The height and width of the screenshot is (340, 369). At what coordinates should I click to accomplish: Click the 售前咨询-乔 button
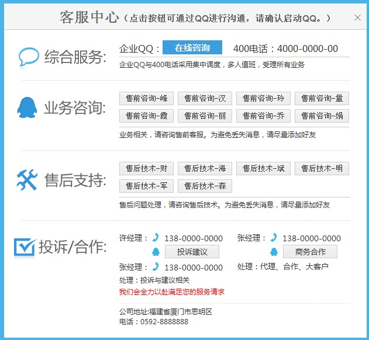(x=263, y=116)
